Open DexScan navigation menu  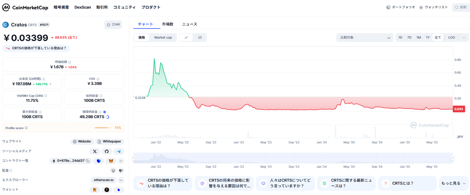point(83,7)
